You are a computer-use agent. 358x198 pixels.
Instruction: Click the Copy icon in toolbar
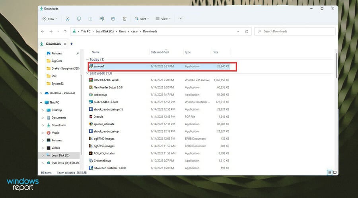click(x=79, y=19)
